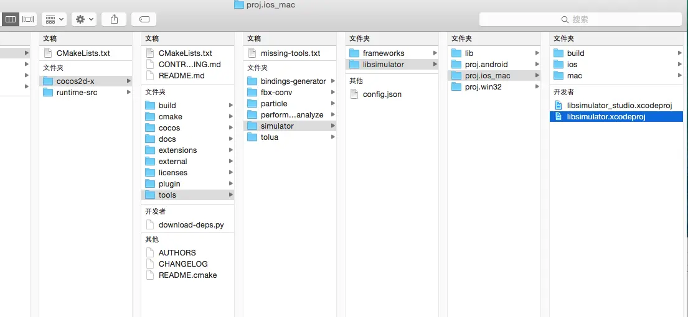This screenshot has height=317, width=688.
Task: Select the bindings-generator folder icon
Action: pos(252,81)
